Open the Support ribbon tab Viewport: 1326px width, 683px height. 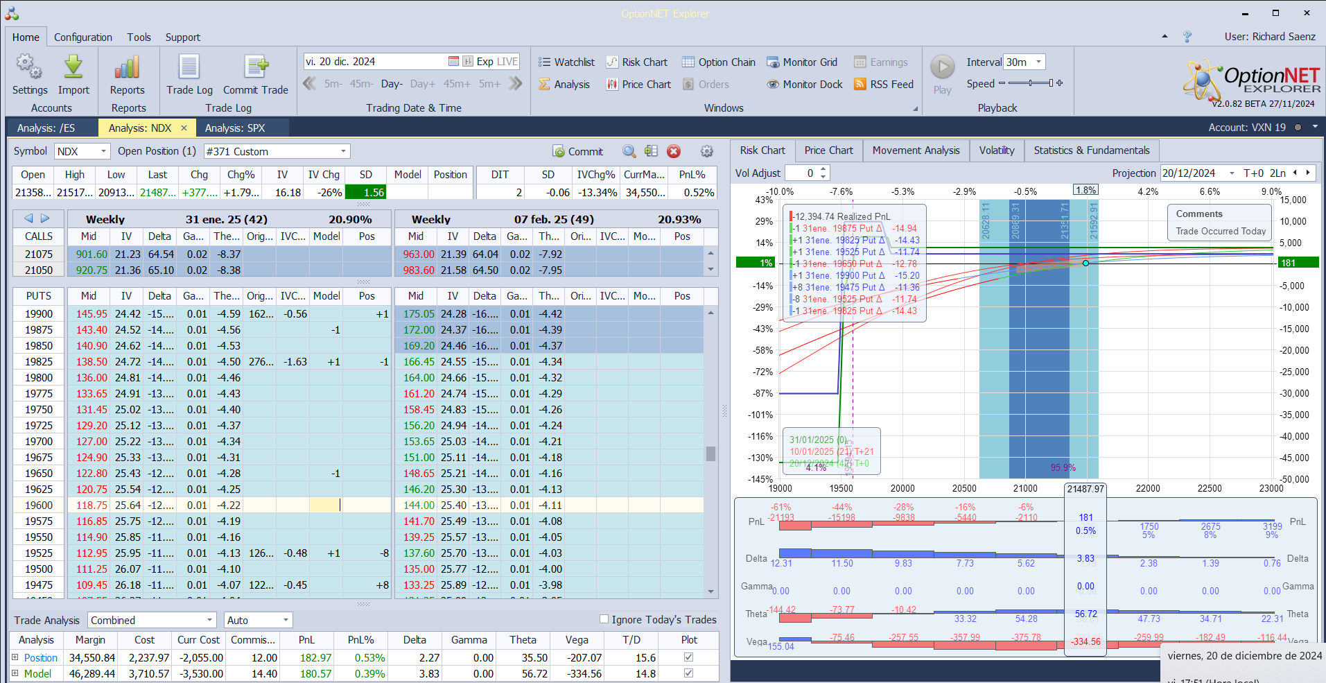coord(183,37)
